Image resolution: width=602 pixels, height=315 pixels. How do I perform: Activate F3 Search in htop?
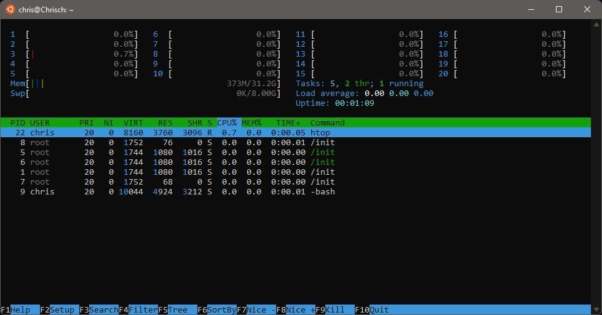(98, 309)
